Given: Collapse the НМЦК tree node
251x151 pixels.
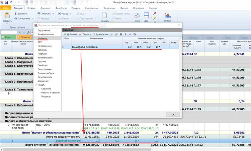Looking at the screenshot, I should [x=35, y=85].
